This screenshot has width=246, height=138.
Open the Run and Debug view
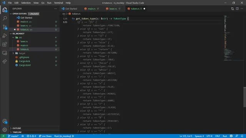(x=5, y=36)
